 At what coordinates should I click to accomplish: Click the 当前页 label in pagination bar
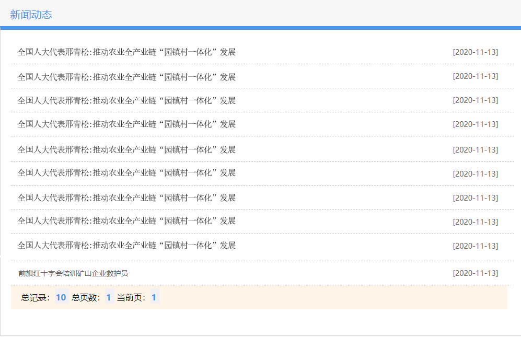tap(132, 298)
